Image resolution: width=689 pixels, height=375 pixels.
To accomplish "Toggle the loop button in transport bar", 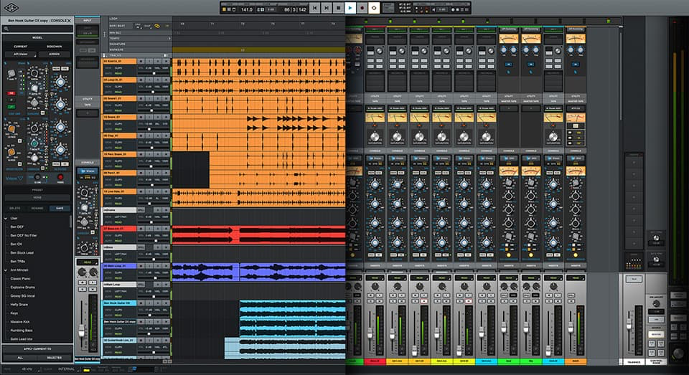I will click(374, 8).
